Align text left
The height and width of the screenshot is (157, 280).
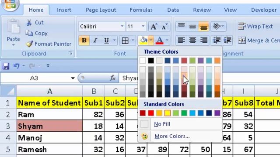[182, 41]
